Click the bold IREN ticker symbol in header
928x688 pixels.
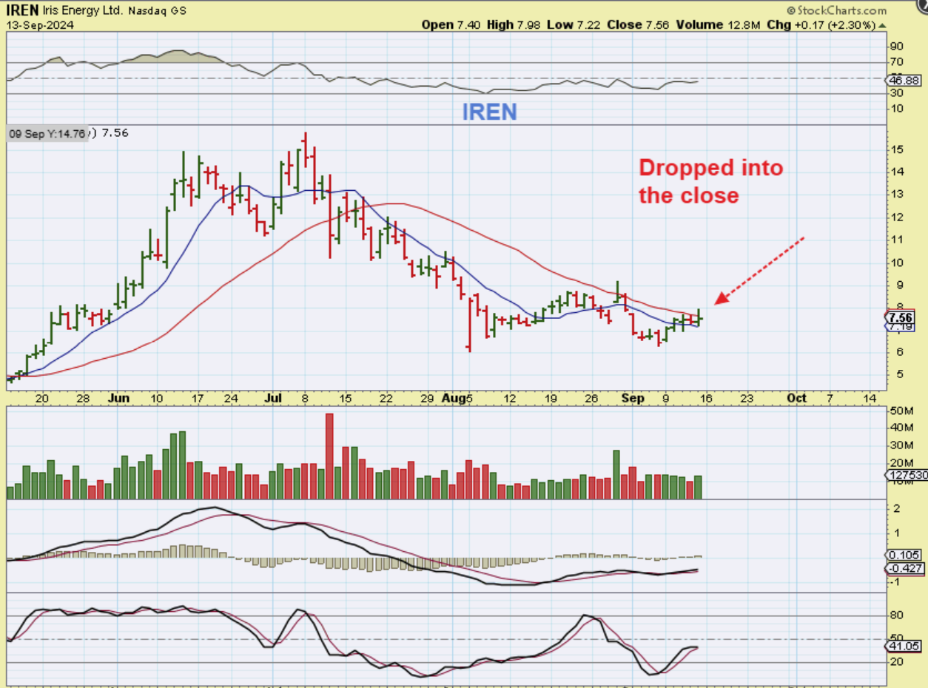23,10
